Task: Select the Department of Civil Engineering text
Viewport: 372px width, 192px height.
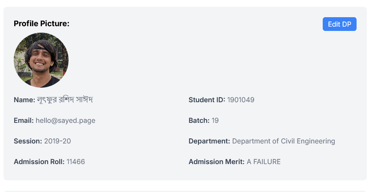Action: point(284,141)
